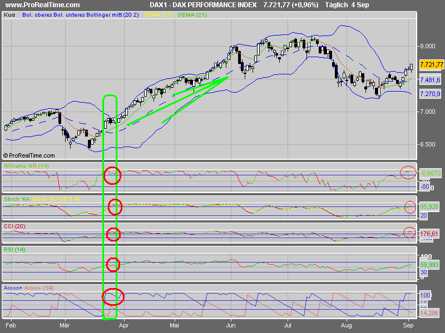Viewport: 445px width, 333px height.
Task: Click the yellow DEMA (21) legend label
Action: click(159, 15)
